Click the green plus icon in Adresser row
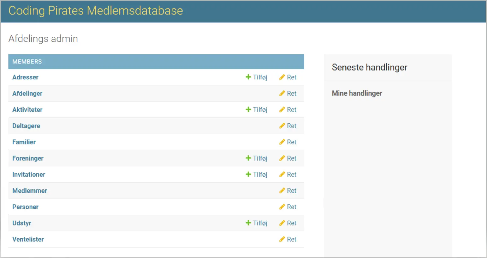 point(248,77)
